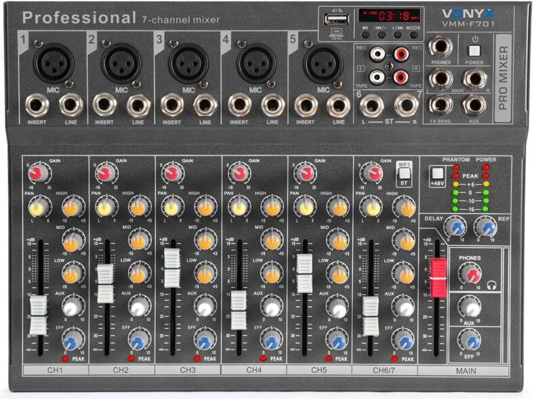
Task: Click the white REC left RCA connector
Action: 377,54
